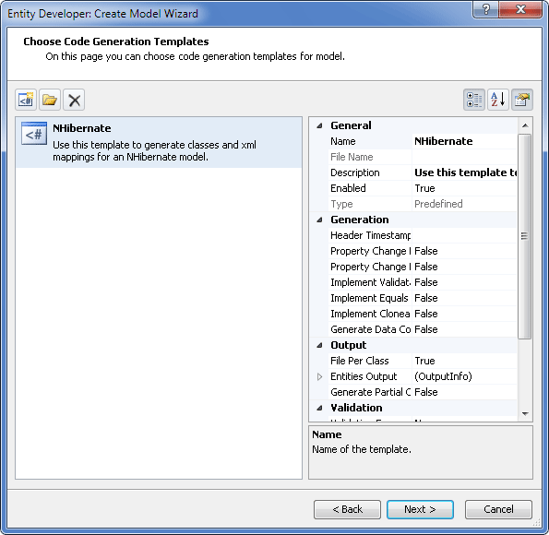
Task: Collapse the Output category
Action: (x=319, y=345)
